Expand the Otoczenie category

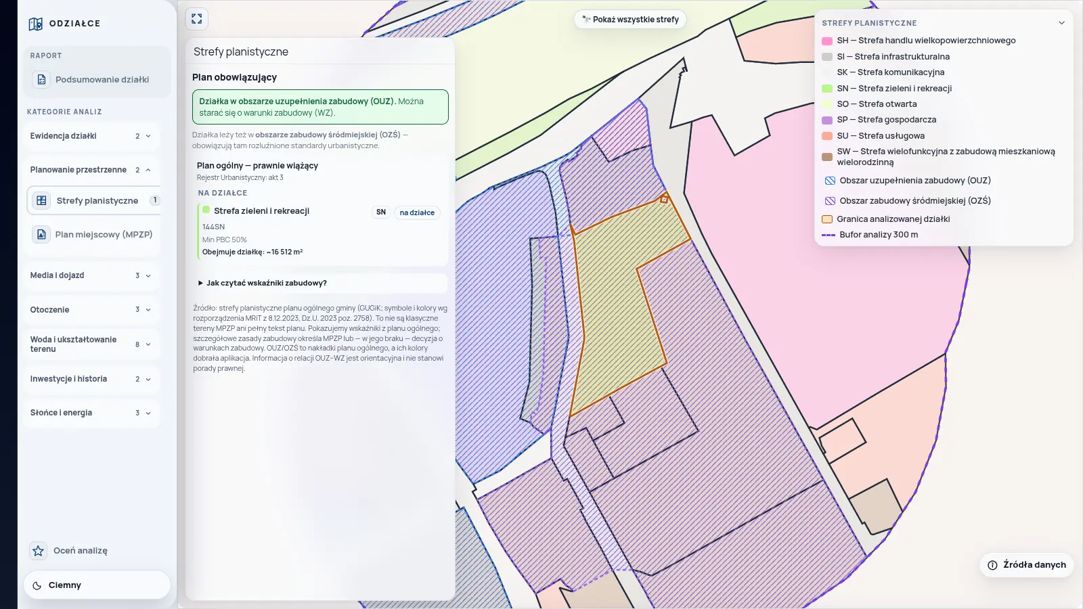92,310
